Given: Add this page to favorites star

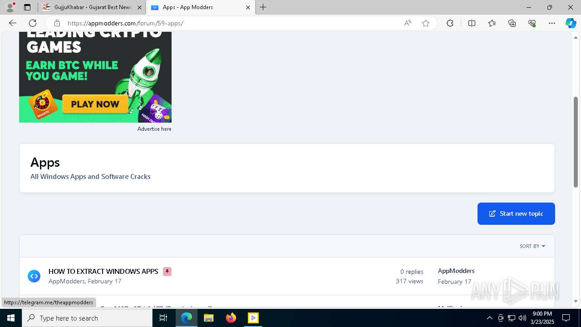Looking at the screenshot, I should [426, 23].
